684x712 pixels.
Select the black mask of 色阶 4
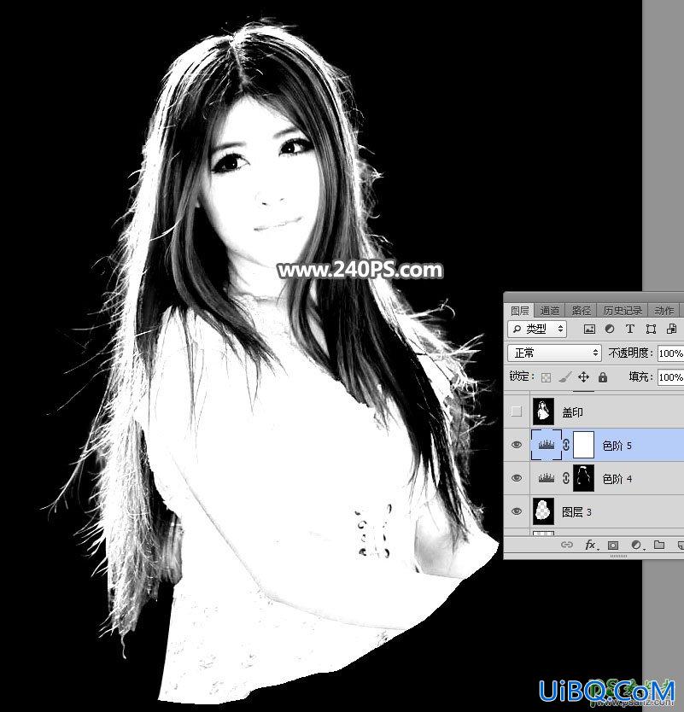[583, 478]
